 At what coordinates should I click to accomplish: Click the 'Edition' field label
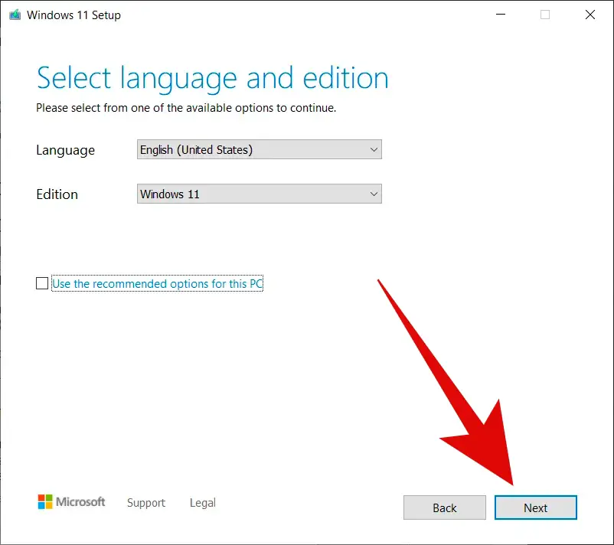point(57,194)
